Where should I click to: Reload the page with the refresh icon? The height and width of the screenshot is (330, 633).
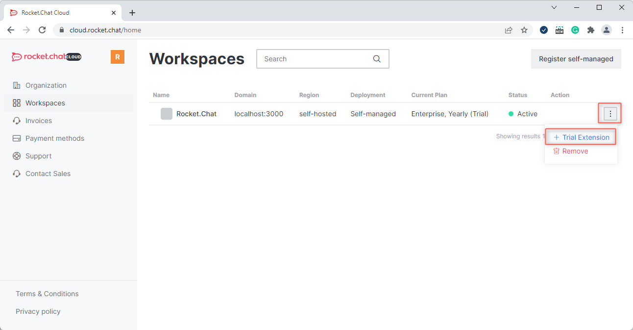point(42,30)
